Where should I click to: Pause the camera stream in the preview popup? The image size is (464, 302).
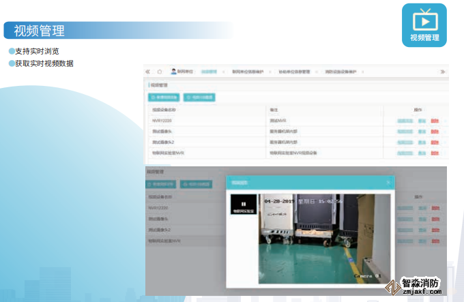(x=244, y=202)
